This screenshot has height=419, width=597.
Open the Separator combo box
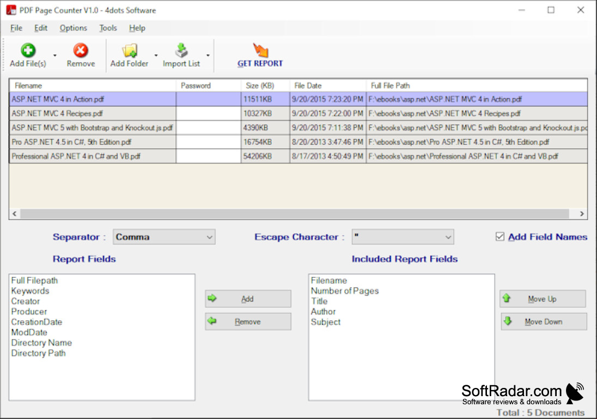click(x=164, y=237)
